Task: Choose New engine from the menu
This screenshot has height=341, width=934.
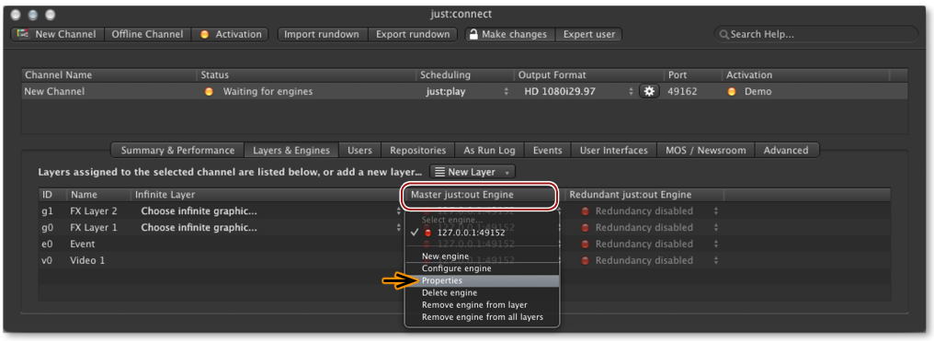Action: [x=482, y=256]
